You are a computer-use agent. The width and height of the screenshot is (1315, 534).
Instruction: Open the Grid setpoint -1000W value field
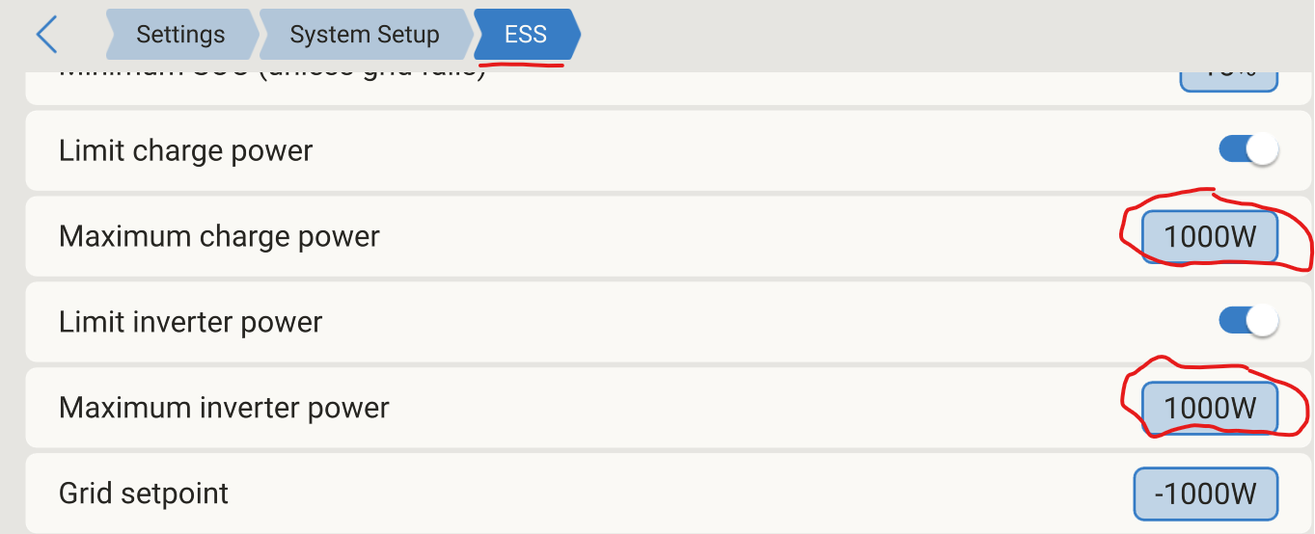[1206, 494]
